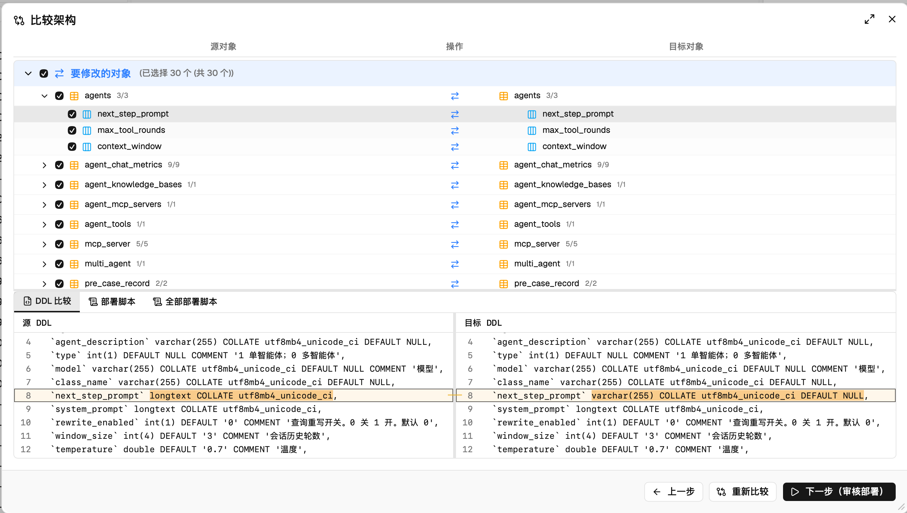
Task: Click the 目标对象 column header
Action: pos(686,46)
